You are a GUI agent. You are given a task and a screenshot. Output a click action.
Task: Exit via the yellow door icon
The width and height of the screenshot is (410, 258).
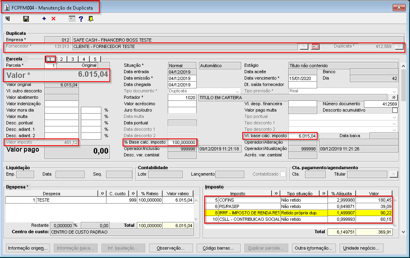click(91, 18)
